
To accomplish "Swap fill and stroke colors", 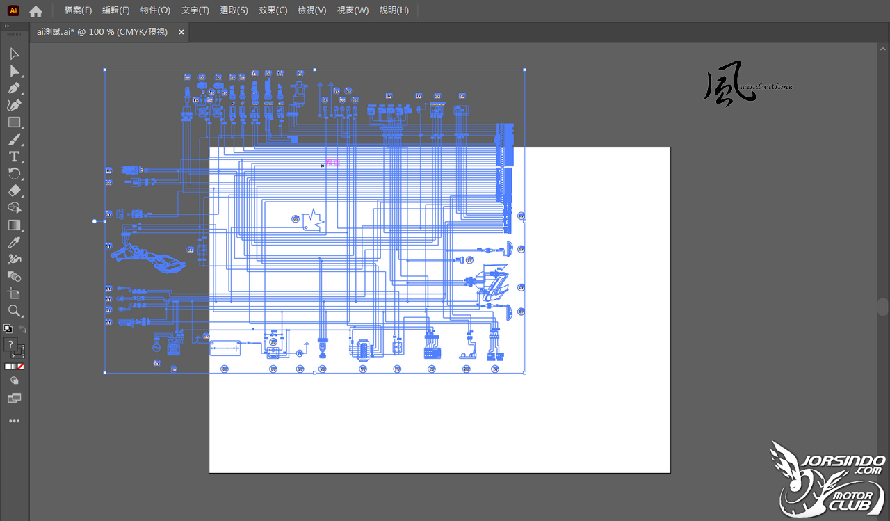I will pos(22,329).
